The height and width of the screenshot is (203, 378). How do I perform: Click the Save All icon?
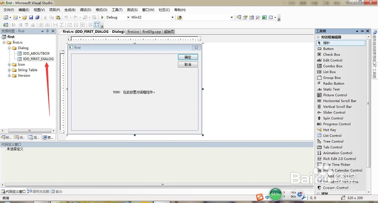pyautogui.click(x=37, y=17)
